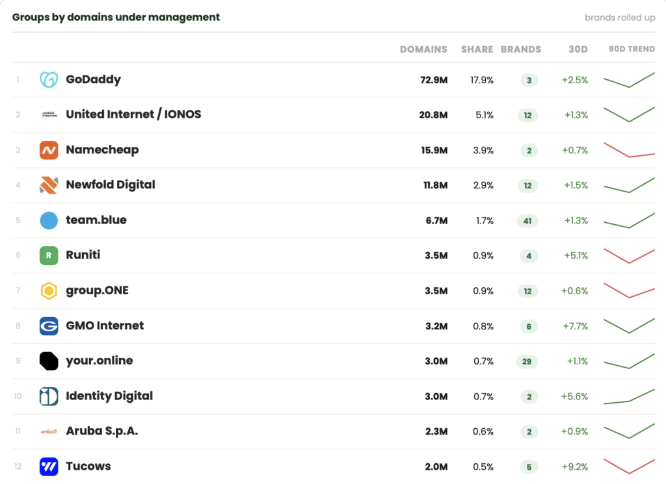666x484 pixels.
Task: Click the Tucows red trend sparkline
Action: [x=629, y=466]
